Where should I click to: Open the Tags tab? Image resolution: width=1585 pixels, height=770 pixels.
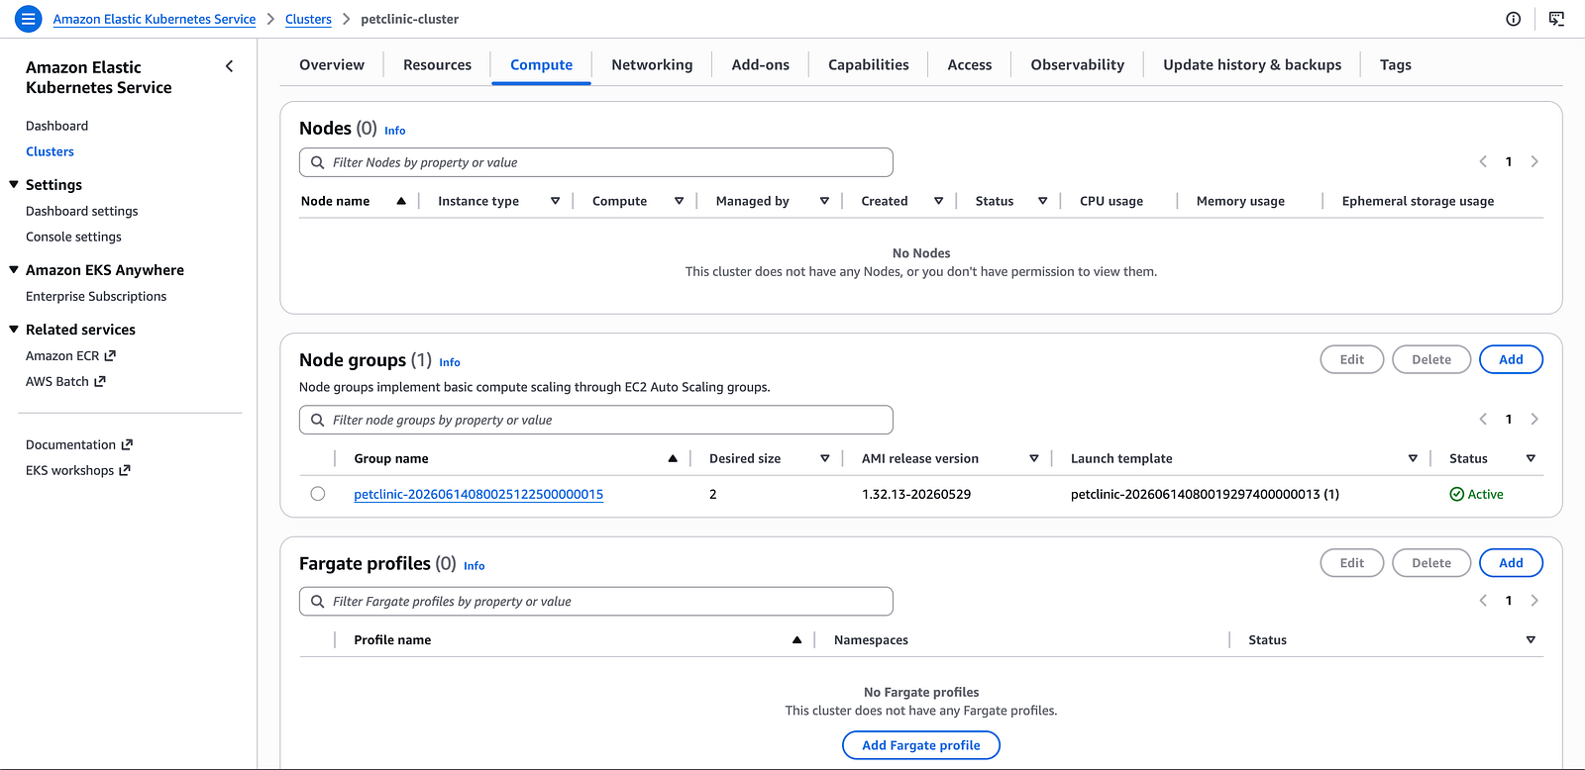1396,64
